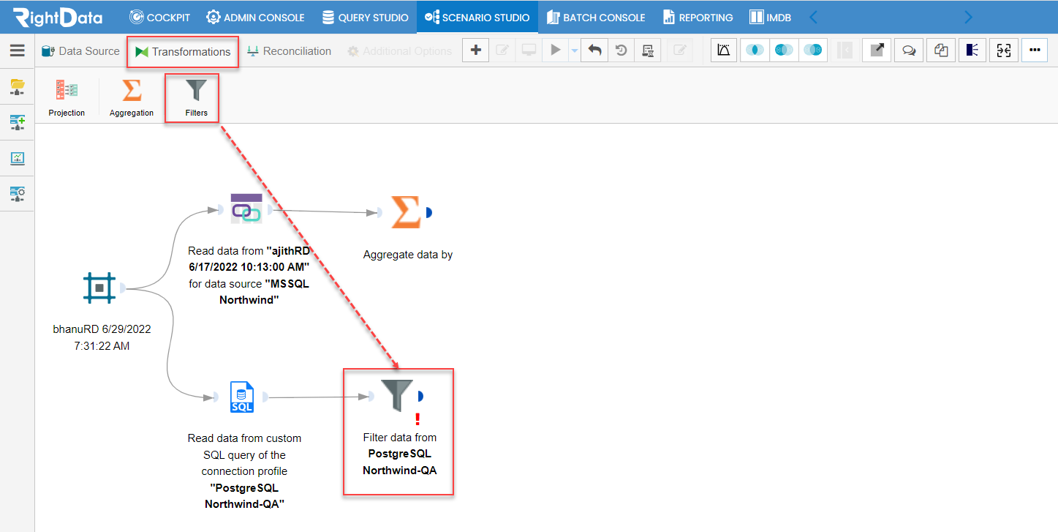Select the MSSQL Northwind dataset node icon
1058x532 pixels.
coord(246,209)
